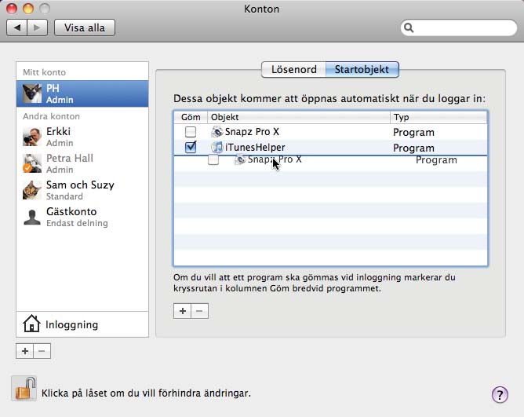
Task: Check the Göm box for Snapz Pro X
Action: click(x=191, y=132)
